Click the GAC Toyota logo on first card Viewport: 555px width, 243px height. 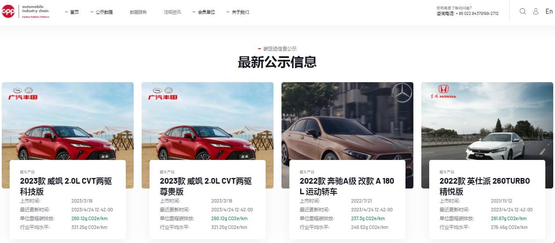point(24,93)
